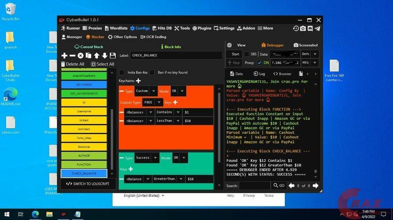
Task: Click SWITCH TO LOLISCRIPT button
Action: pyautogui.click(x=87, y=184)
